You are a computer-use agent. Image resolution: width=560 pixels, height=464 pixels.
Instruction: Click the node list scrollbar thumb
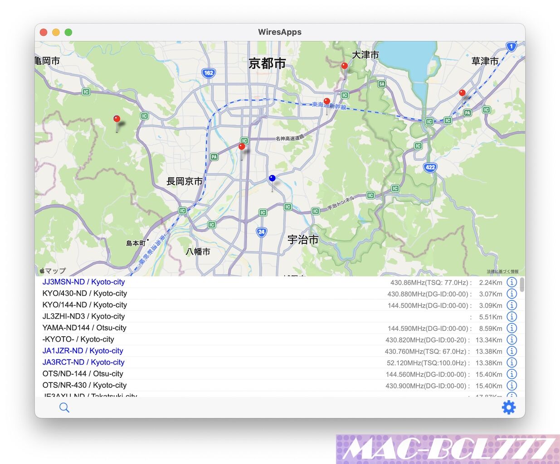(522, 285)
